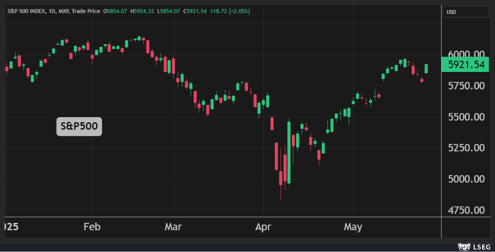This screenshot has width=495, height=252.
Task: Select the 5921.54 current price tag
Action: (465, 65)
